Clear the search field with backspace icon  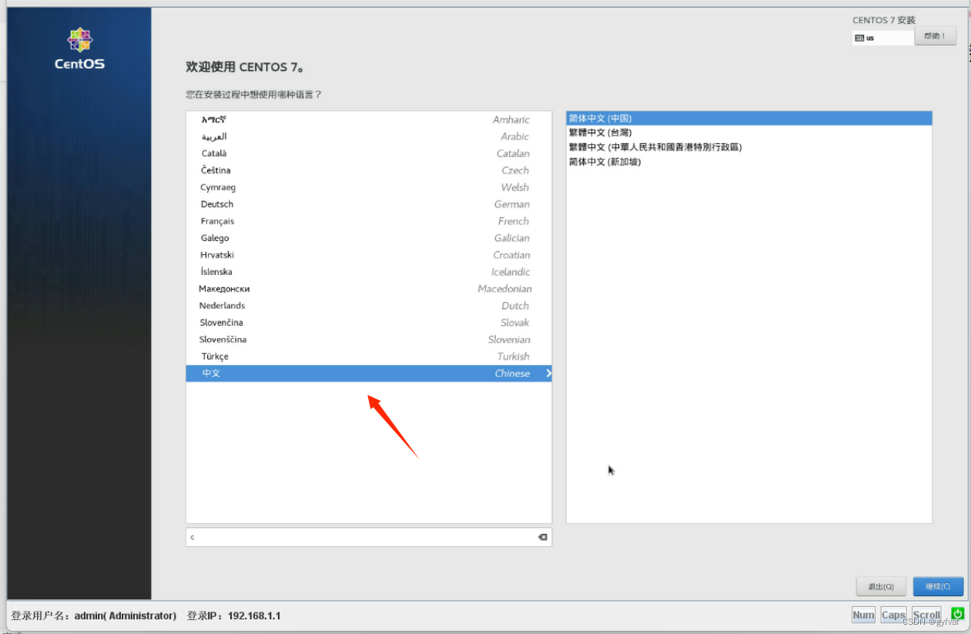point(542,537)
